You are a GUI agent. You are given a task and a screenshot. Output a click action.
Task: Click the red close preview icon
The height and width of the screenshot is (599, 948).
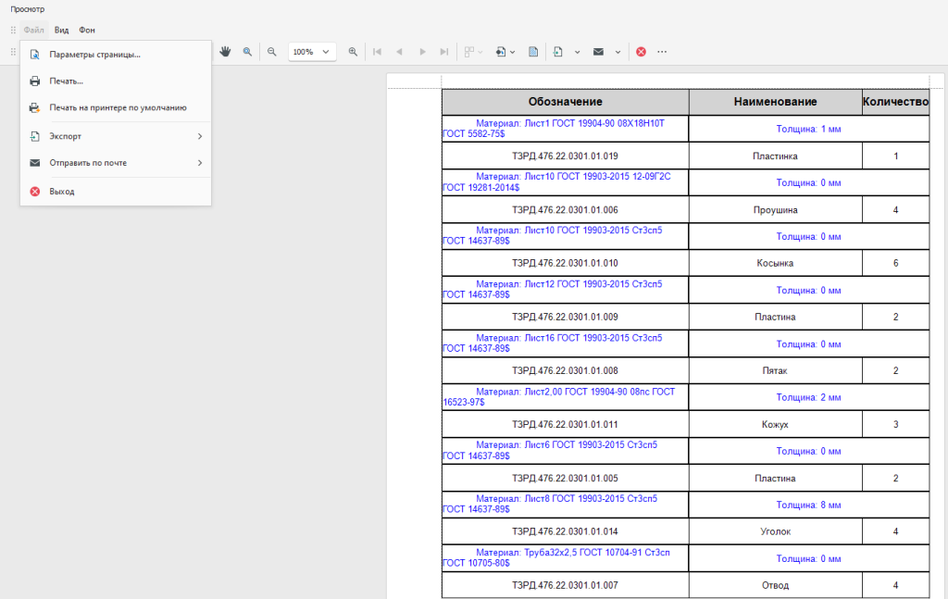coord(641,52)
